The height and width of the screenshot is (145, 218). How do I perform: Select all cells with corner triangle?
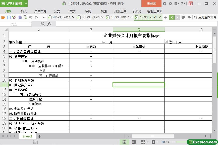(6, 30)
